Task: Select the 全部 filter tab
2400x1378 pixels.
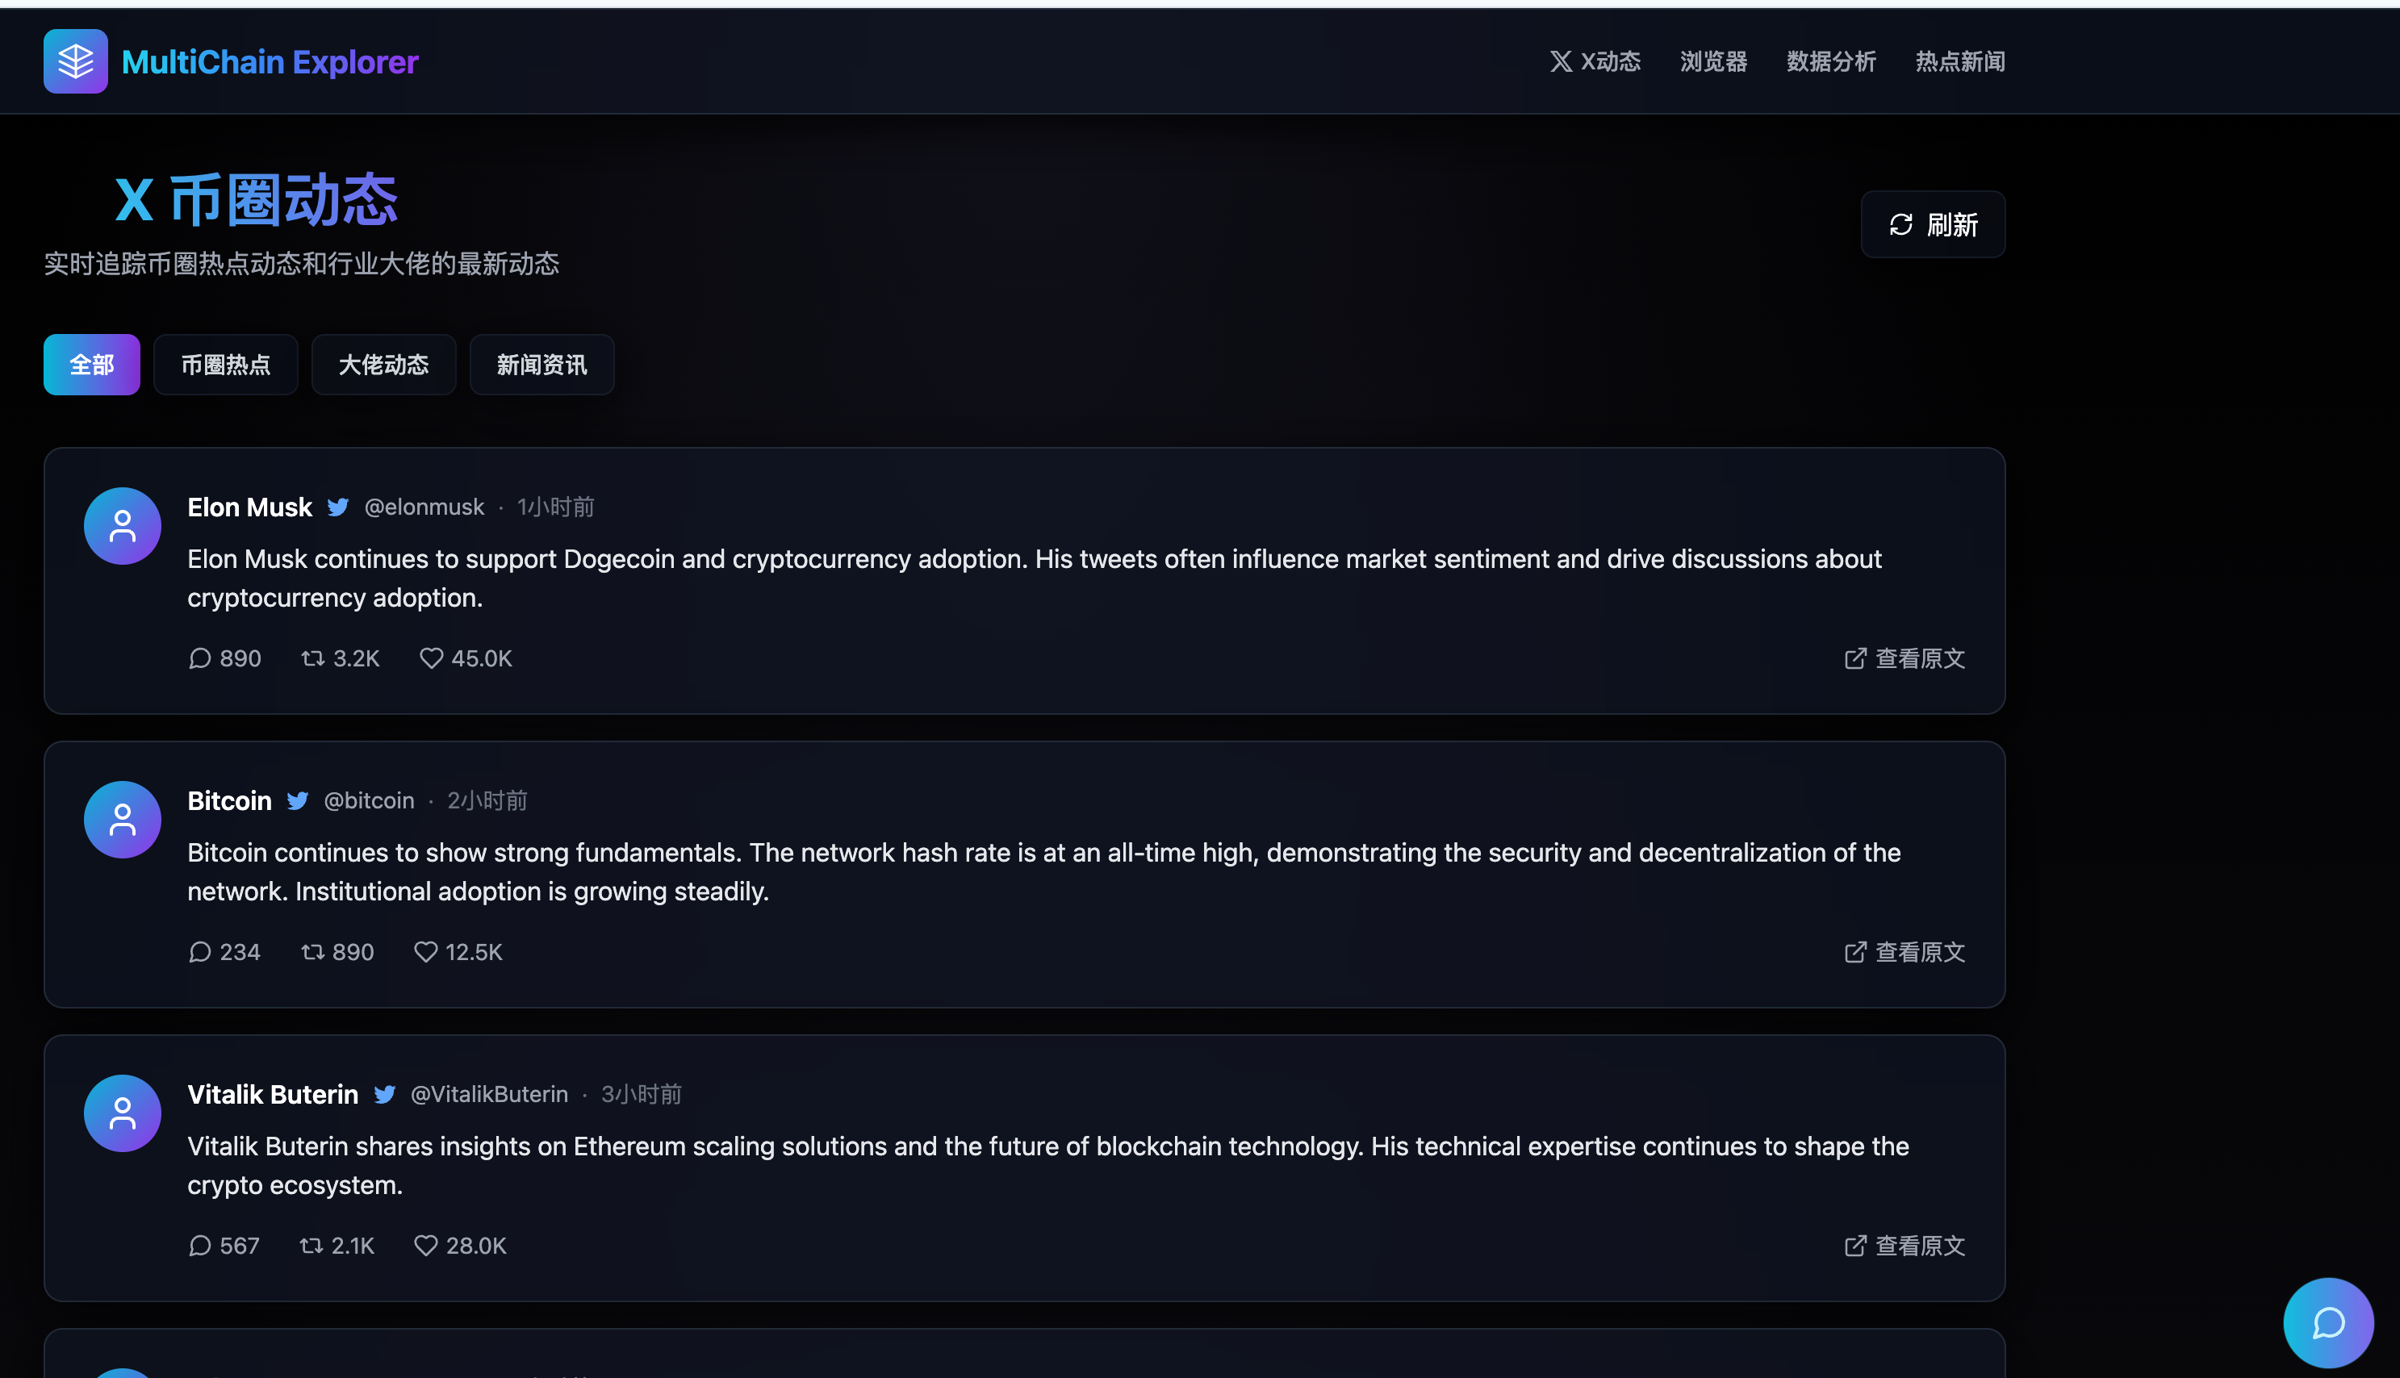Action: pyautogui.click(x=92, y=365)
